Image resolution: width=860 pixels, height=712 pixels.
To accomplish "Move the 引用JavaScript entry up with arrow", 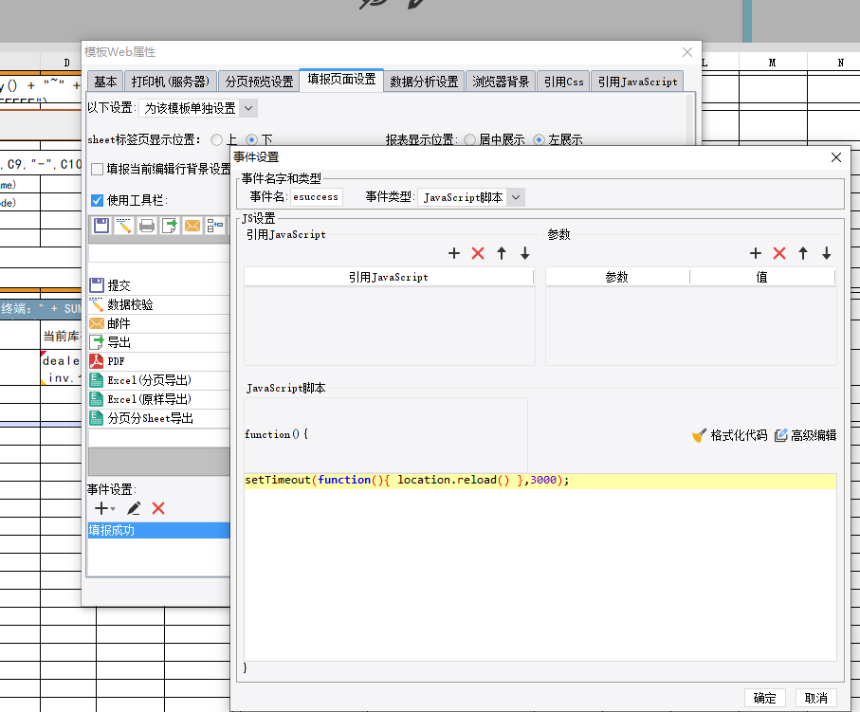I will 502,253.
